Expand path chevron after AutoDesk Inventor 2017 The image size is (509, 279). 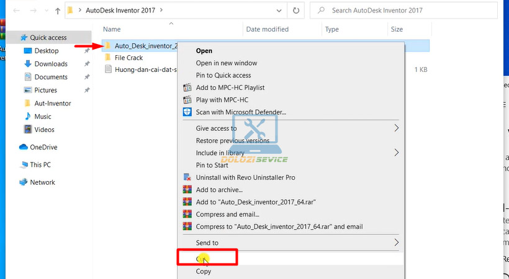tap(161, 10)
